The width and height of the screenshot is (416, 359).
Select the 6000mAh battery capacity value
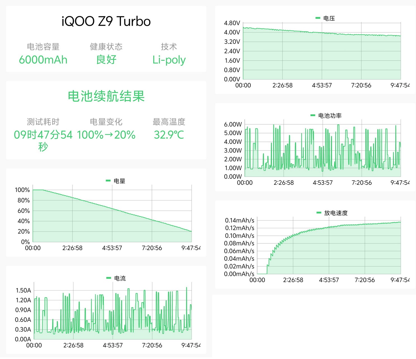(x=43, y=60)
